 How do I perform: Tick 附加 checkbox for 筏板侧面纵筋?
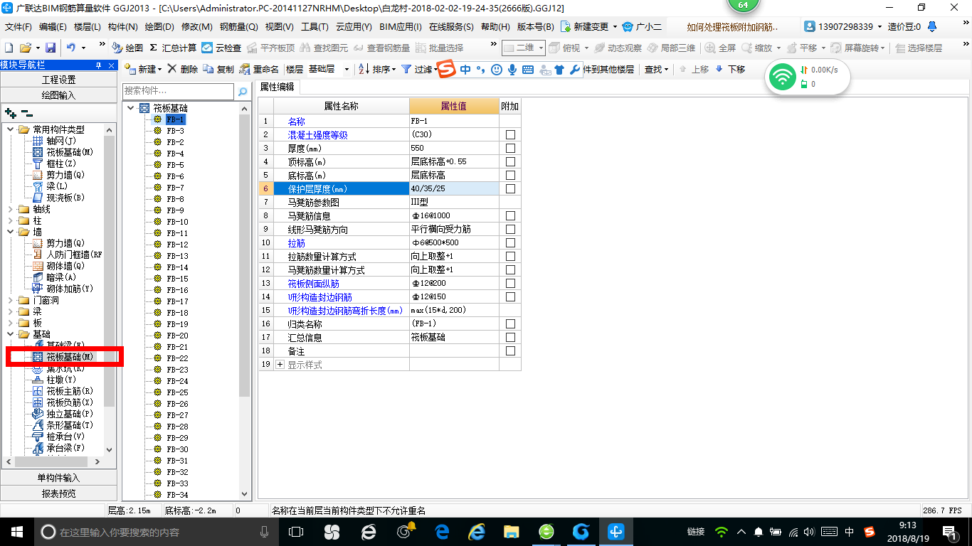click(x=510, y=284)
